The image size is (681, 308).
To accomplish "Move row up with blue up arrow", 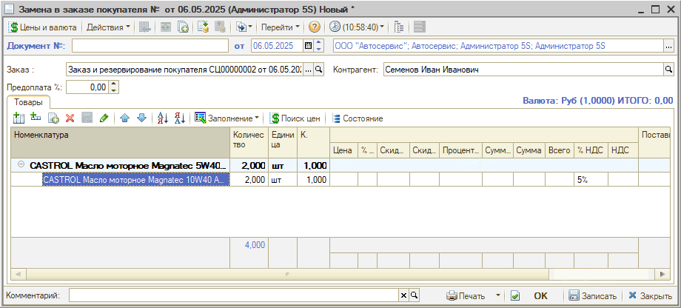I will (x=124, y=118).
